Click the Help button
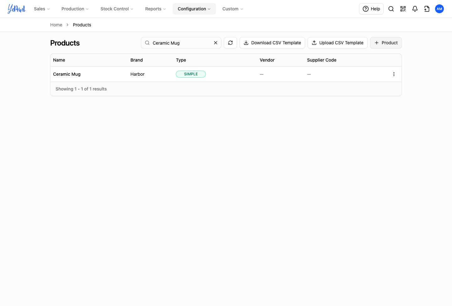The image size is (452, 306). [371, 9]
